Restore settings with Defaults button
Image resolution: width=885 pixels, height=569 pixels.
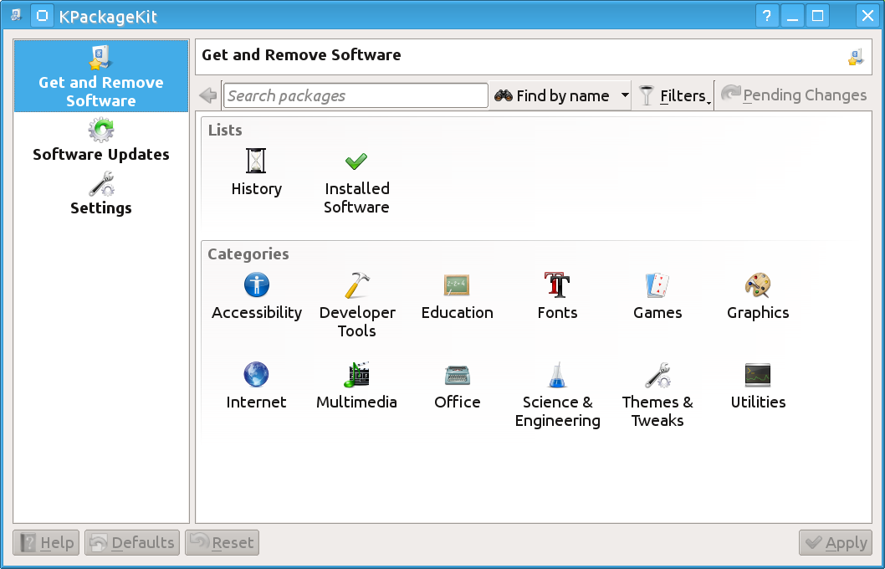(x=132, y=542)
